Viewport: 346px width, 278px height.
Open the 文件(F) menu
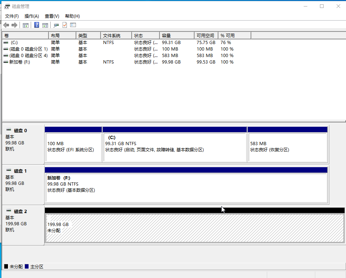12,16
